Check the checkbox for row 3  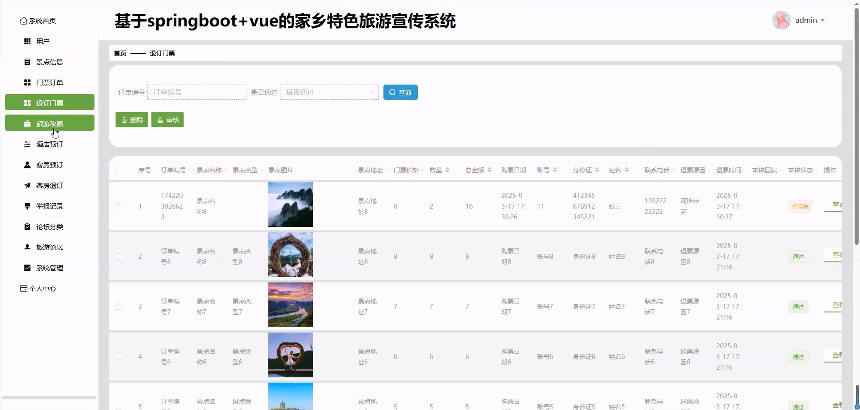point(119,307)
